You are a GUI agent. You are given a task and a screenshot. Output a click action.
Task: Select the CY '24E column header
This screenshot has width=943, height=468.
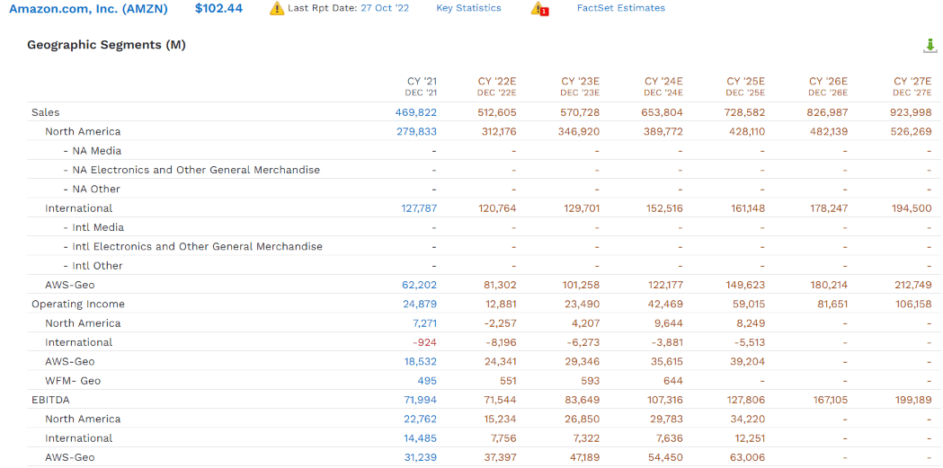tap(663, 86)
